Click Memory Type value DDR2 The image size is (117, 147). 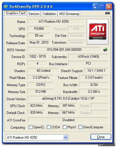click(41, 85)
